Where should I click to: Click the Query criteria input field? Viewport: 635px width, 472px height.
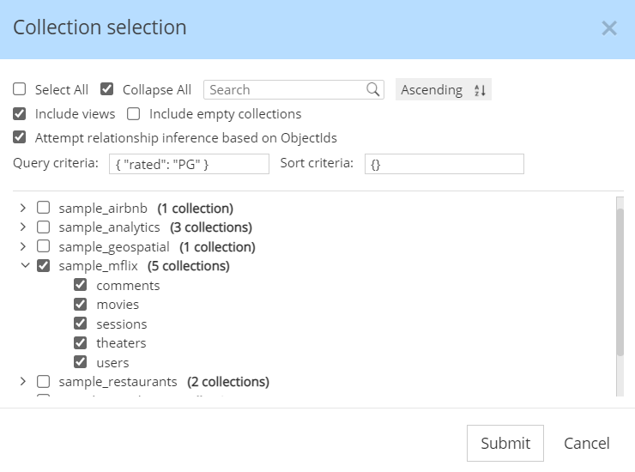189,164
